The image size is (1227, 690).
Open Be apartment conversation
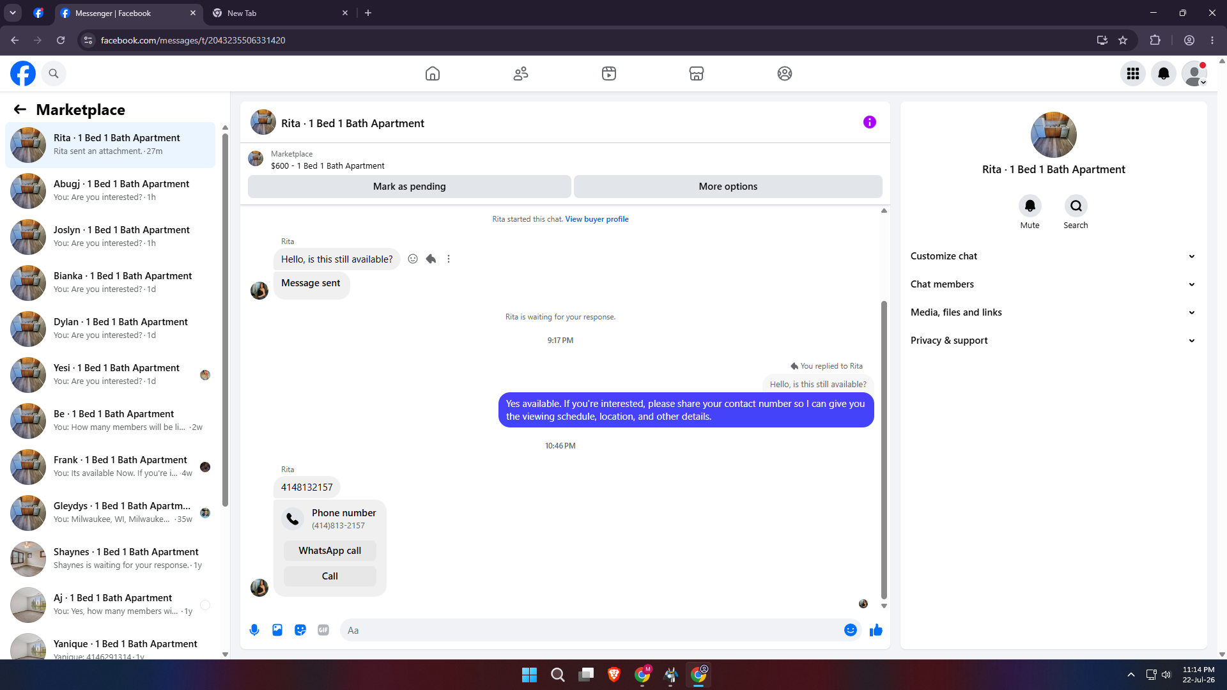pyautogui.click(x=110, y=421)
